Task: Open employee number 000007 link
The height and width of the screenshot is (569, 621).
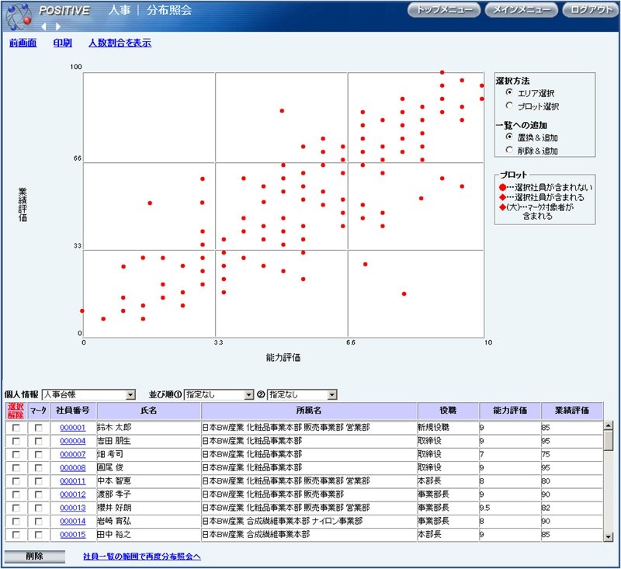Action: pos(73,455)
